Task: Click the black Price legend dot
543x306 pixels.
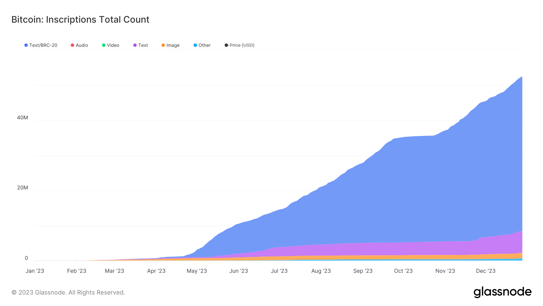Action: pyautogui.click(x=226, y=45)
